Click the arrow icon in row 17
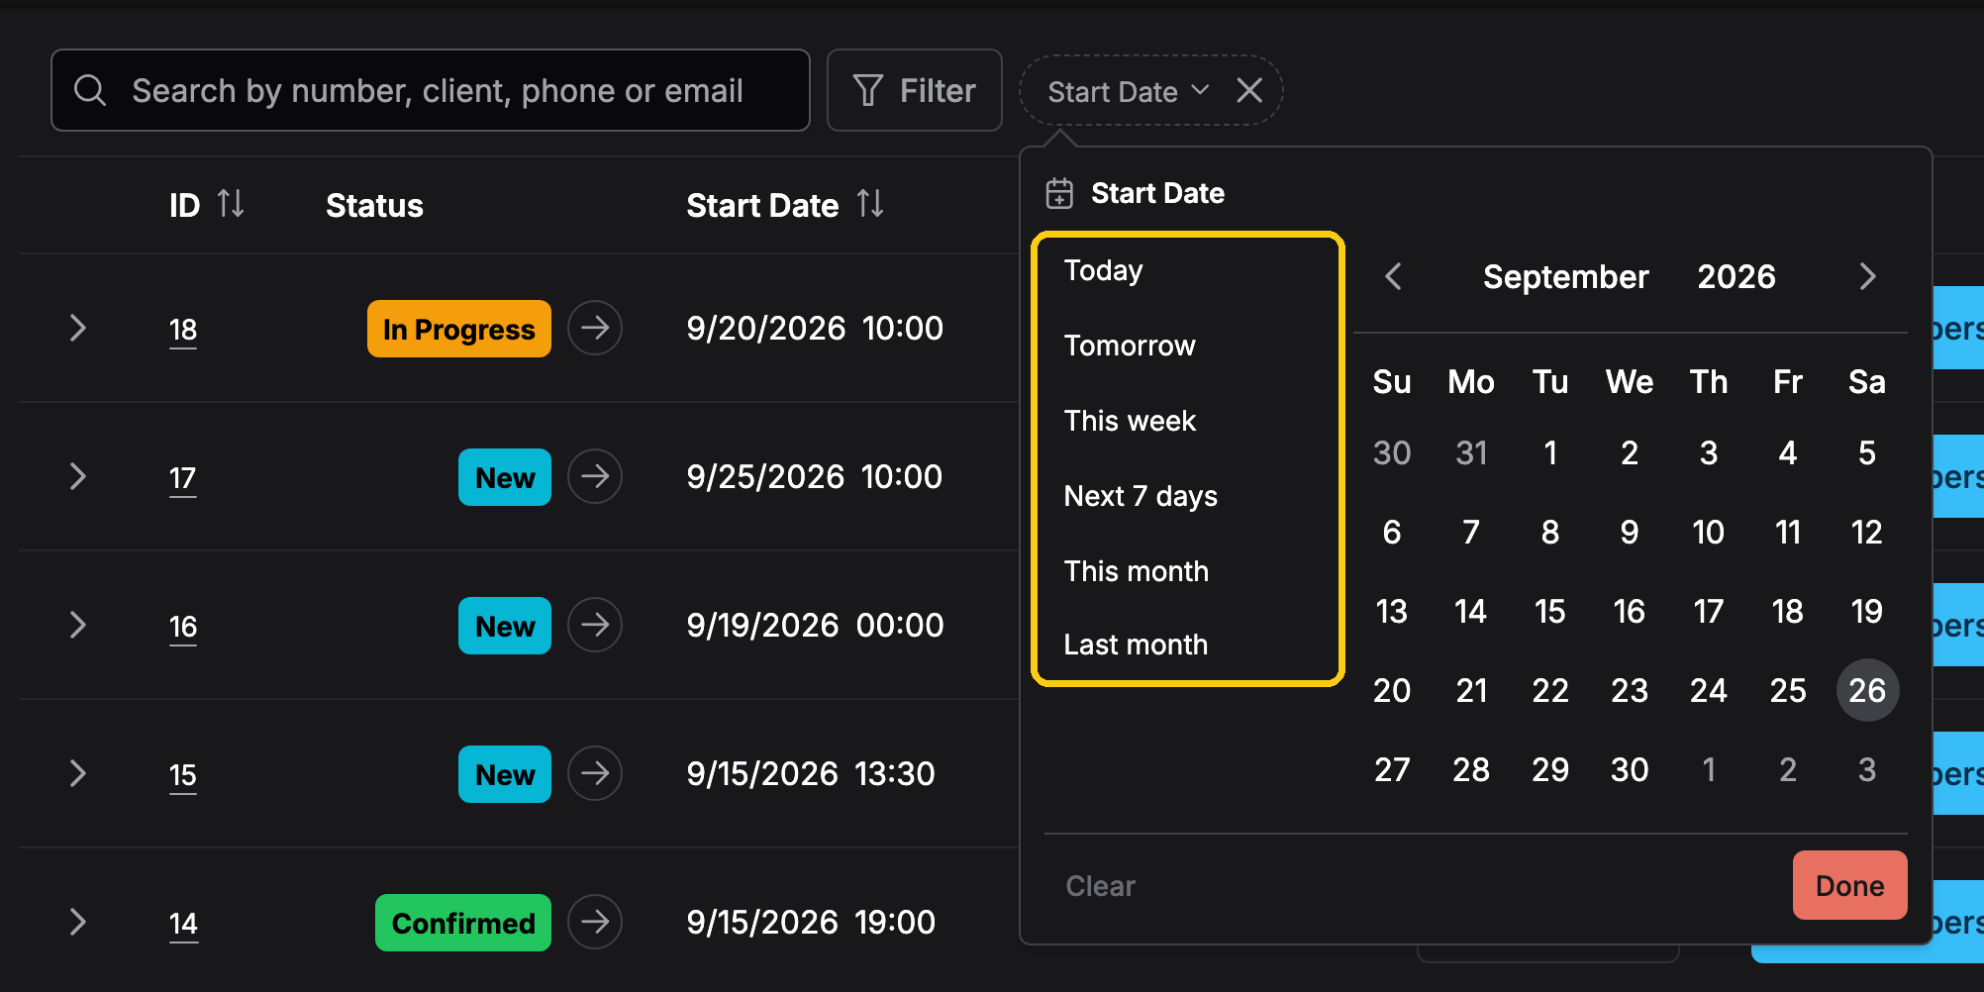 pyautogui.click(x=594, y=476)
